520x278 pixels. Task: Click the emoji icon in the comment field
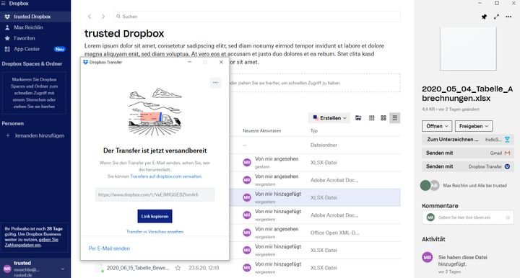pyautogui.click(x=508, y=218)
